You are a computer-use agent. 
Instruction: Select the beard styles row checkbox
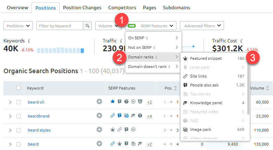(18, 130)
